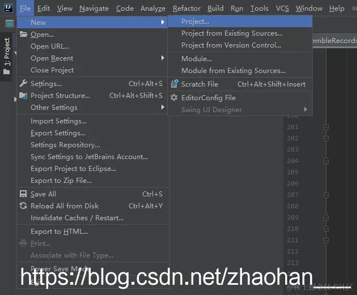Expand the Open Recent submenu arrow
The height and width of the screenshot is (295, 357).
pyautogui.click(x=163, y=58)
